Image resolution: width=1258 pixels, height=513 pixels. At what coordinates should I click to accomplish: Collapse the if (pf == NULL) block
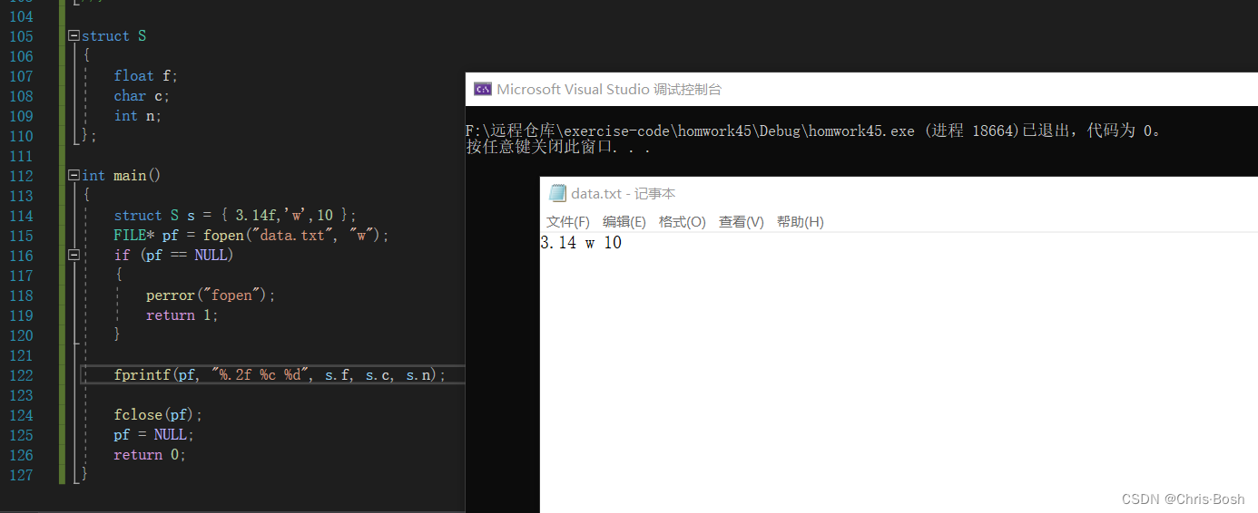74,256
